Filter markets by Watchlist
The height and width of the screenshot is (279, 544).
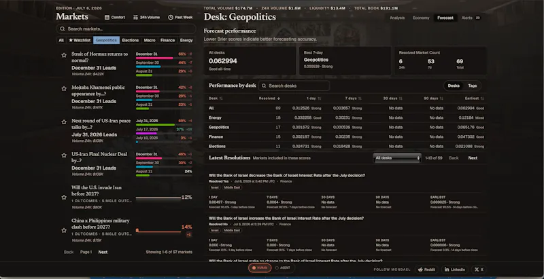pos(80,41)
